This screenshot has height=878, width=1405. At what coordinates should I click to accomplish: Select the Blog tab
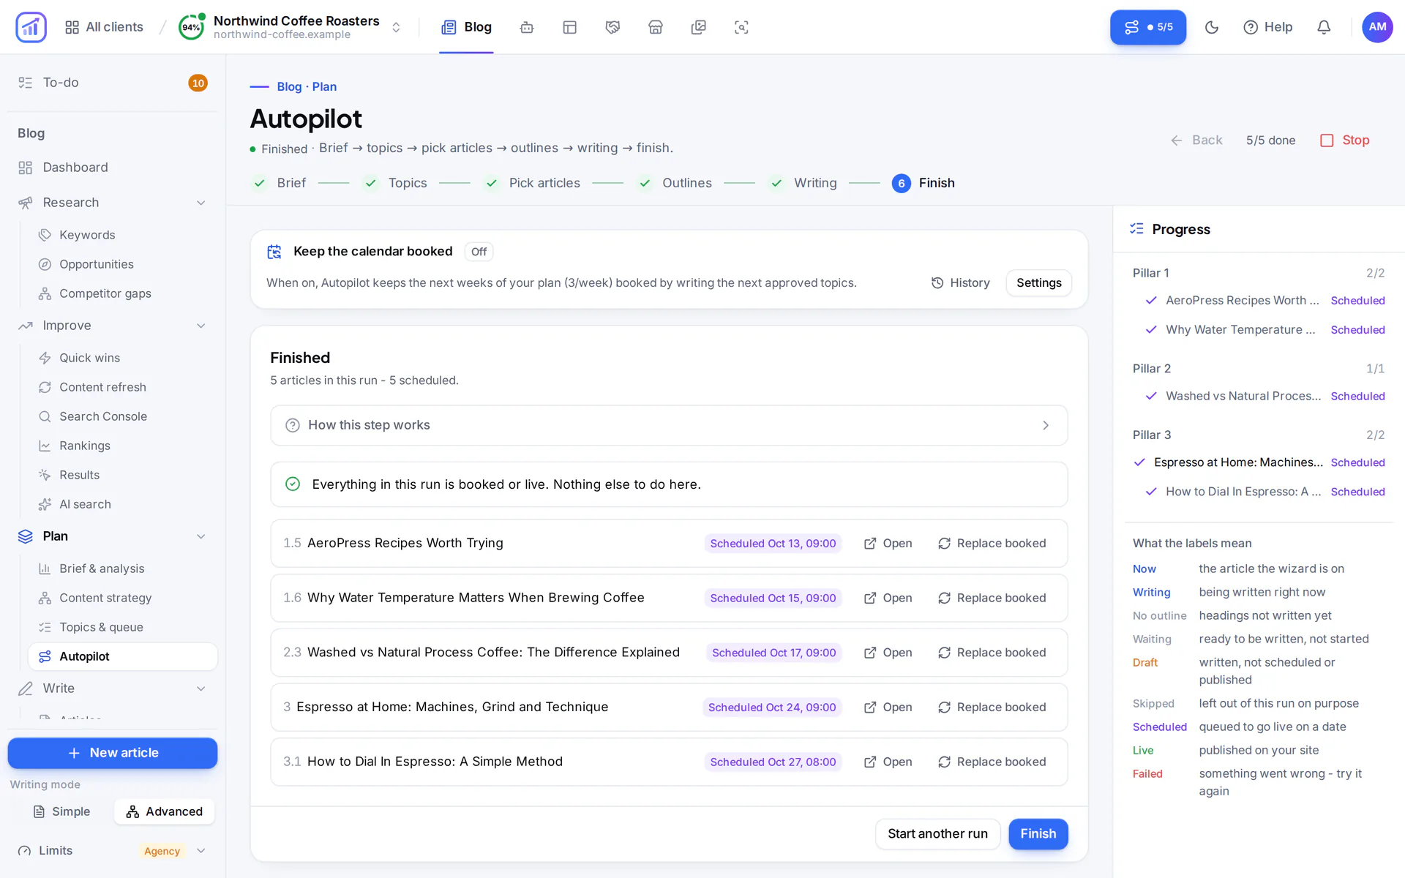click(466, 27)
